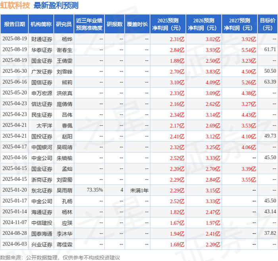Click the 2026预测净利润 column header
The image size is (278, 261).
204,24
